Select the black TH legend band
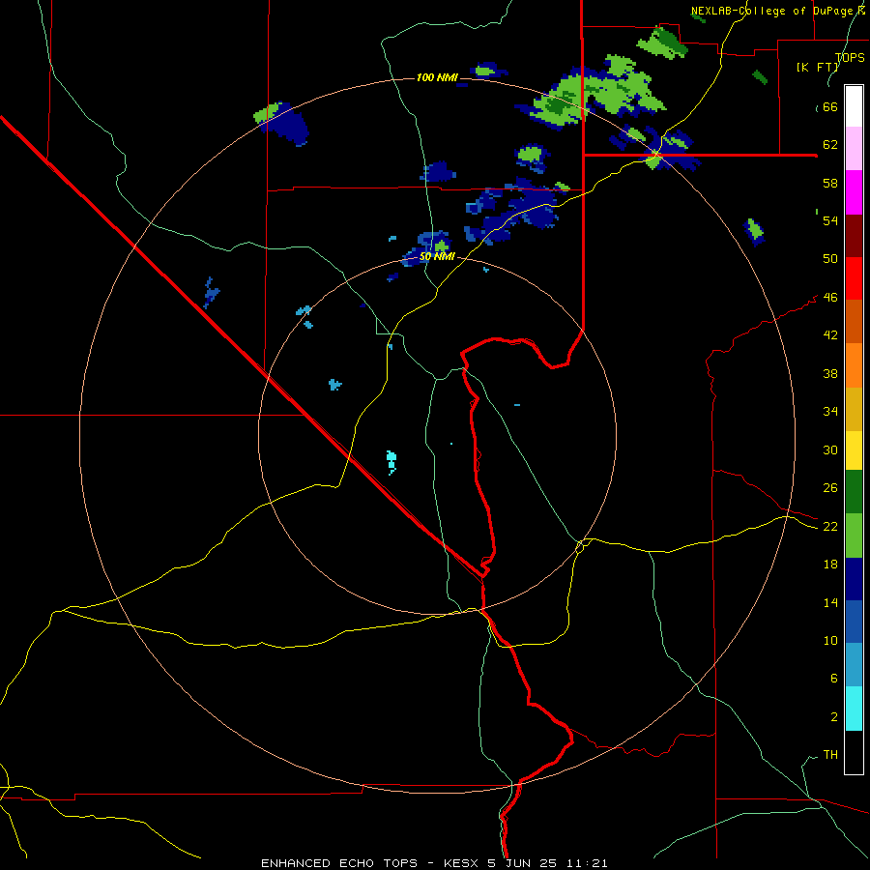The height and width of the screenshot is (870, 870). click(854, 752)
